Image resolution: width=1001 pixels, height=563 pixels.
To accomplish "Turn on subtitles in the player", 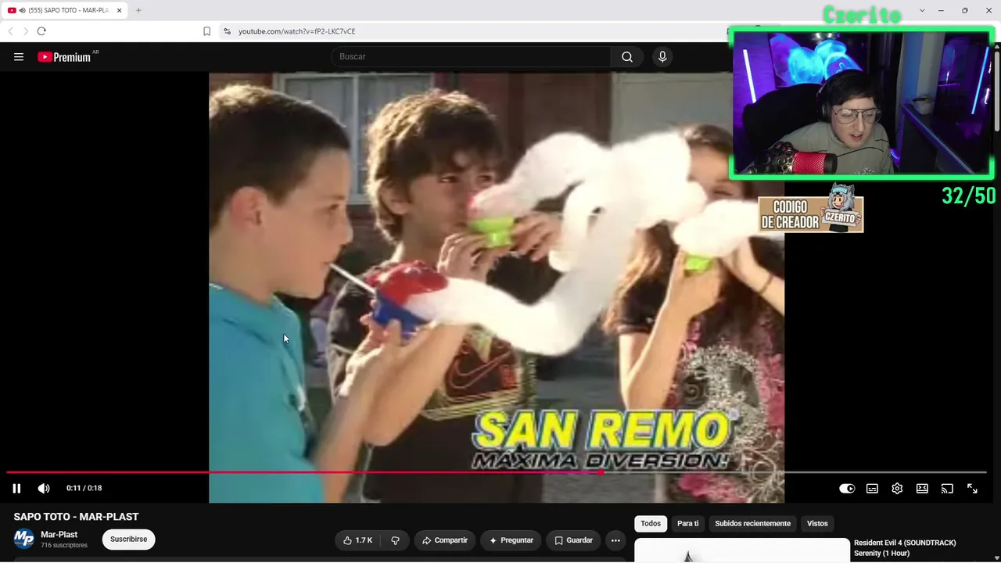I will [872, 488].
